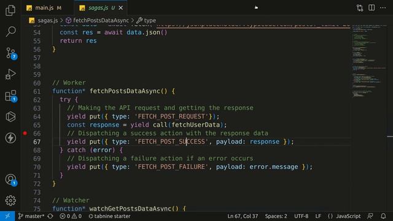Open Source Control view with 7 changes

pyautogui.click(x=11, y=53)
